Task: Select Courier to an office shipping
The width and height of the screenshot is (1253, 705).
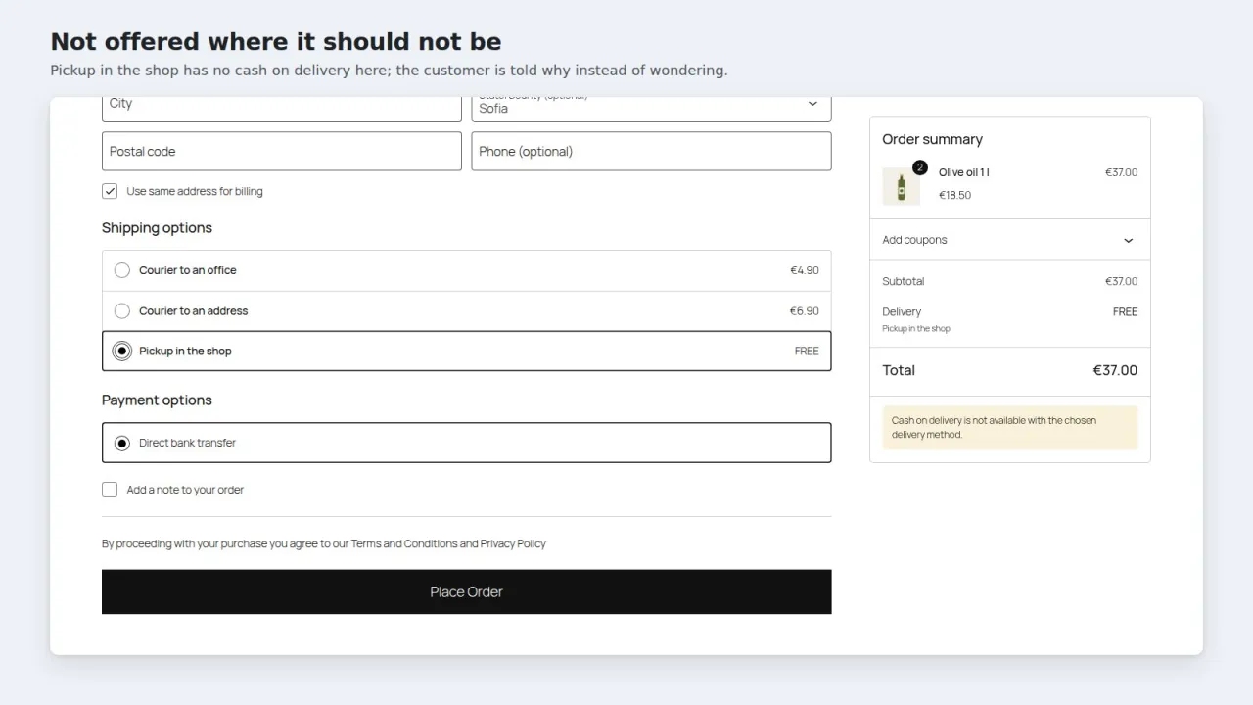Action: pyautogui.click(x=466, y=270)
